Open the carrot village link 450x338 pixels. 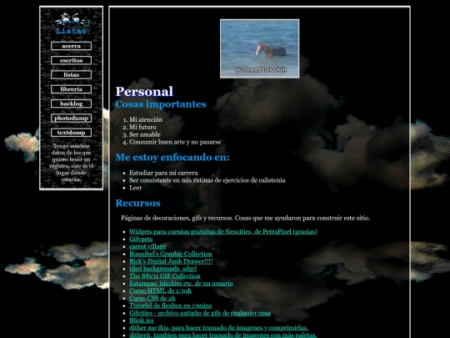[147, 246]
